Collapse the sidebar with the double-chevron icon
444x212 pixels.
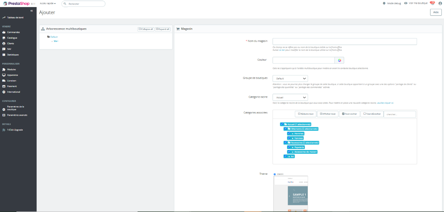31,10
